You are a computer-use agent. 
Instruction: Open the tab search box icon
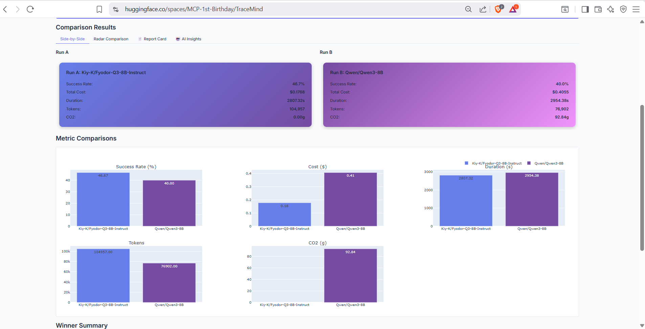coord(565,9)
